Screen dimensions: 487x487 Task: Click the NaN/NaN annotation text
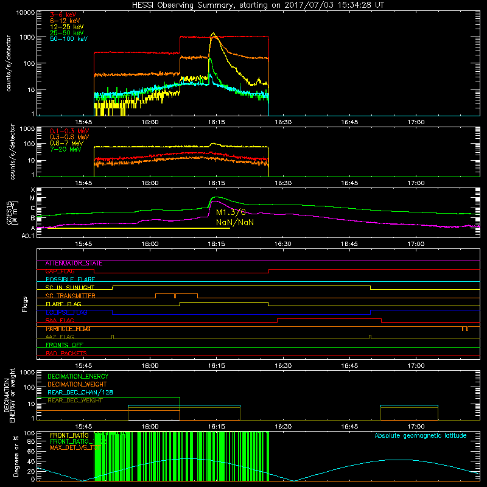(235, 222)
